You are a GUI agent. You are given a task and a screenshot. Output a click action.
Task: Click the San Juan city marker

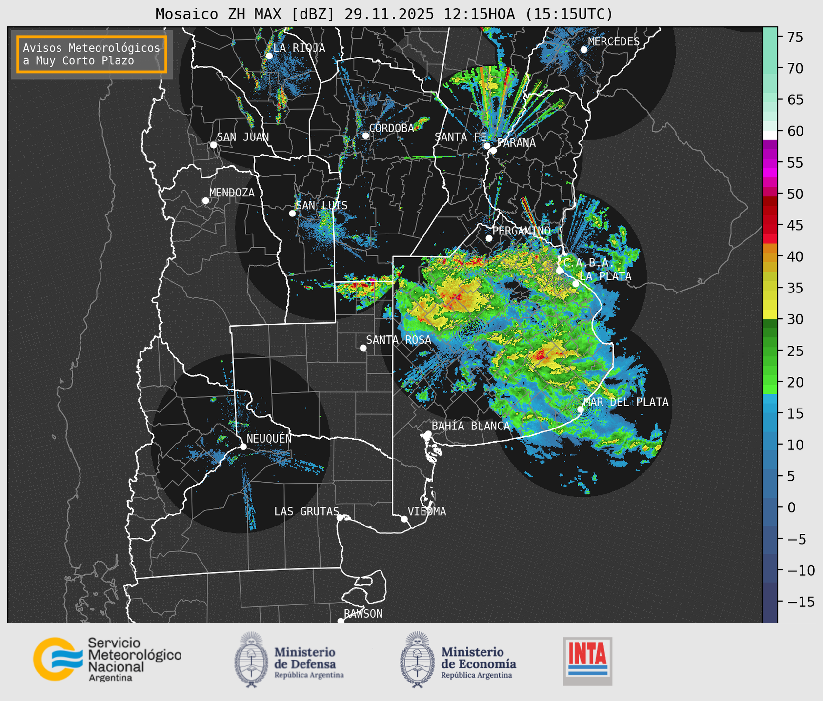click(213, 145)
